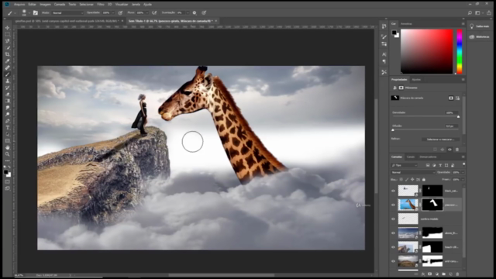Hide the sombra modelo layer
The width and height of the screenshot is (496, 279).
click(393, 219)
